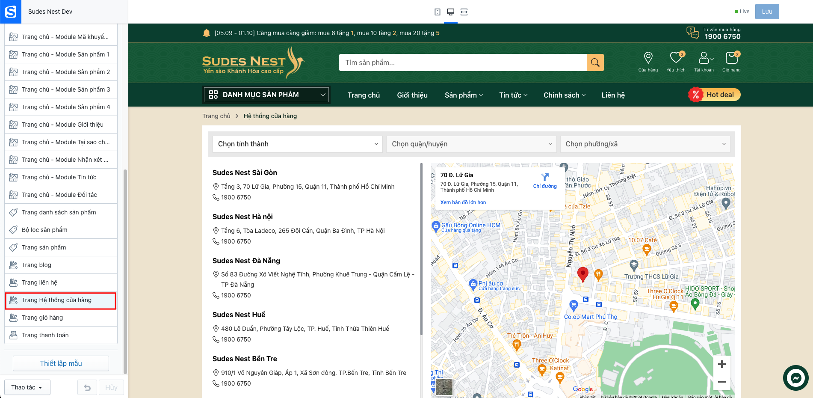This screenshot has width=813, height=398.
Task: Click Trang chủ breadcrumb link
Action: pos(216,116)
